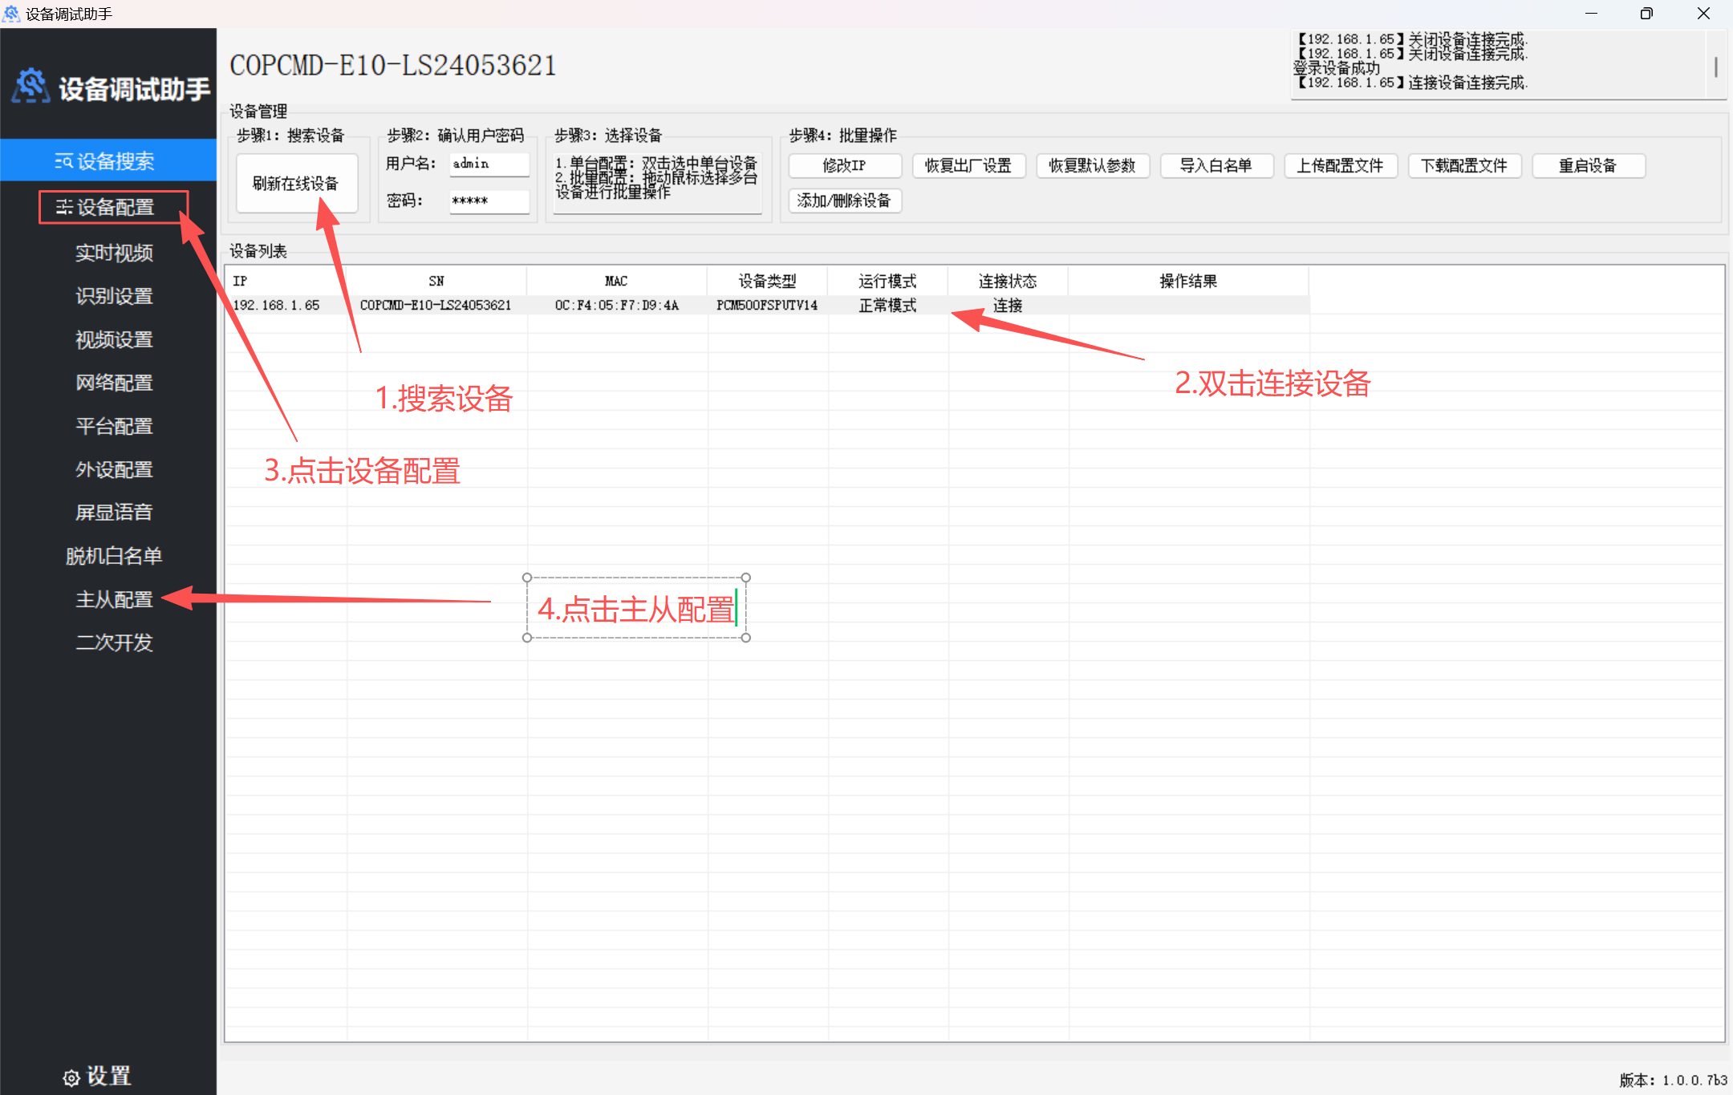Click the app logo 设备调试助手
Viewport: 1733px width, 1095px height.
[111, 87]
